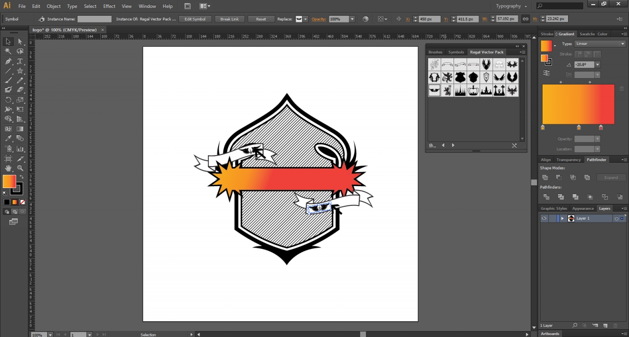The image size is (629, 337).
Task: Select the Rotate tool
Action: (8, 100)
